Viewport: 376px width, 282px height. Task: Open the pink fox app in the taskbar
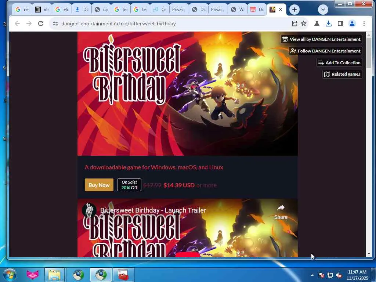pos(32,275)
